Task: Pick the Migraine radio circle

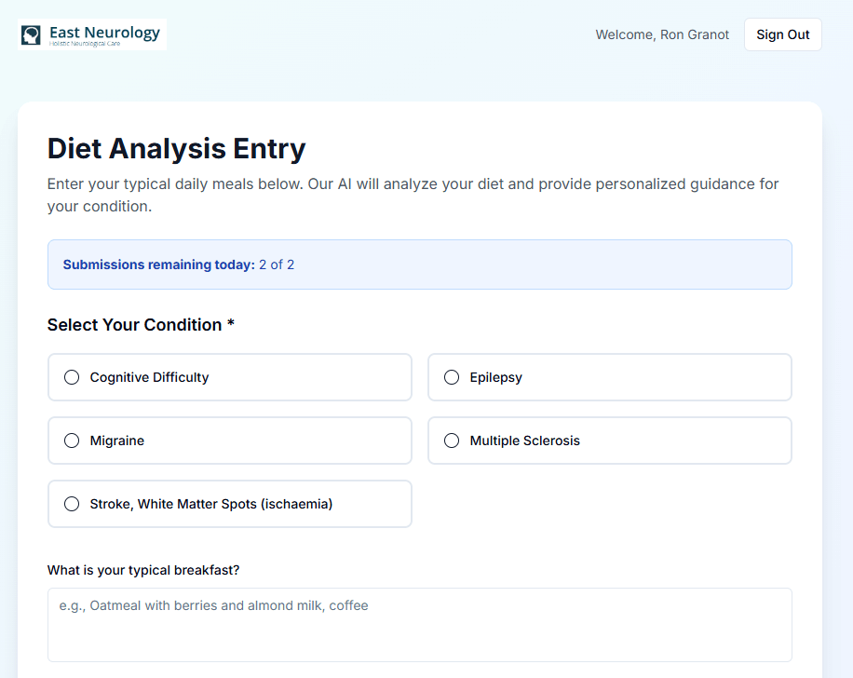Action: (x=72, y=441)
